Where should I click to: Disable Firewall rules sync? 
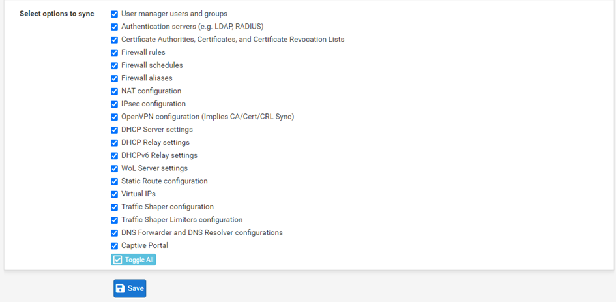[x=114, y=53]
